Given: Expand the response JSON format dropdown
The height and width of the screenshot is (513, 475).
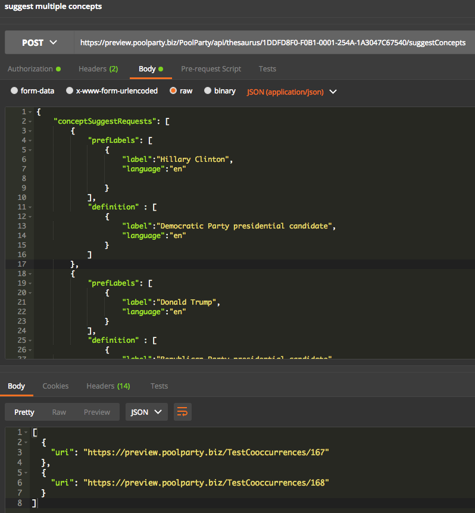Looking at the screenshot, I should [x=146, y=412].
